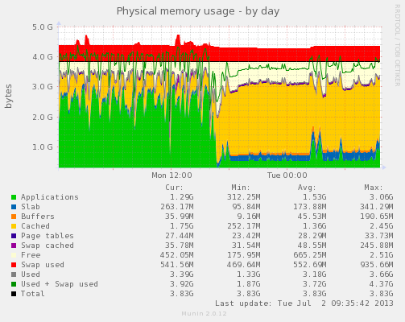The image size is (405, 322).
Task: Click the green Applications legend swatch
Action: (x=14, y=197)
